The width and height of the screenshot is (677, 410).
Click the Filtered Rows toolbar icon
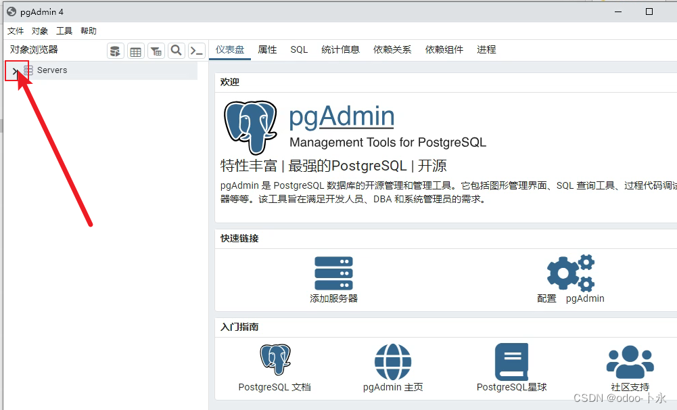click(x=156, y=51)
